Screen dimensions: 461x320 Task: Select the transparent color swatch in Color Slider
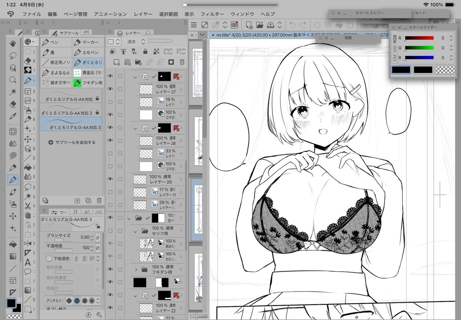pos(445,70)
